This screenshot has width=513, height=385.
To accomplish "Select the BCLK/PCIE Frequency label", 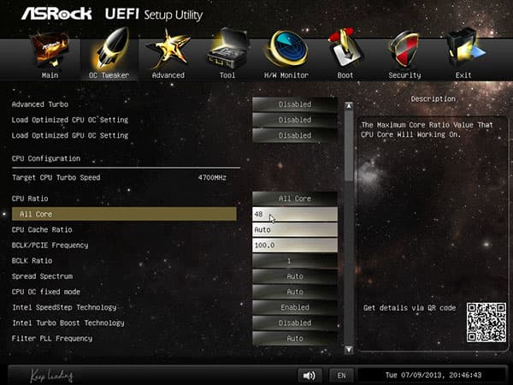I will pos(50,246).
